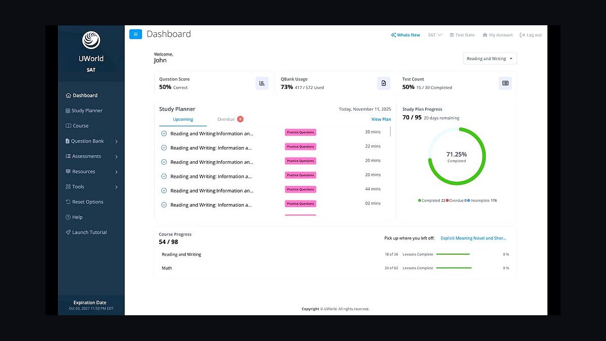The image size is (606, 341).
Task: Open the SAT dropdown in the header
Action: coord(435,35)
